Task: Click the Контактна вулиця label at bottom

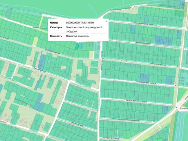Action: (x=111, y=138)
